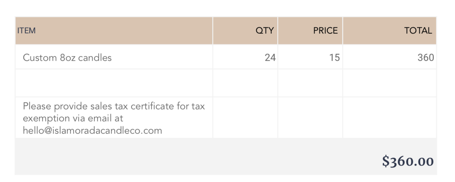The height and width of the screenshot is (182, 455).
Task: Click the gray footer bar left of total
Action: point(197,157)
